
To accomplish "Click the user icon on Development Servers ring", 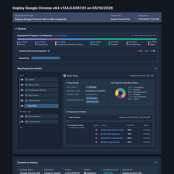I will point(26,90).
